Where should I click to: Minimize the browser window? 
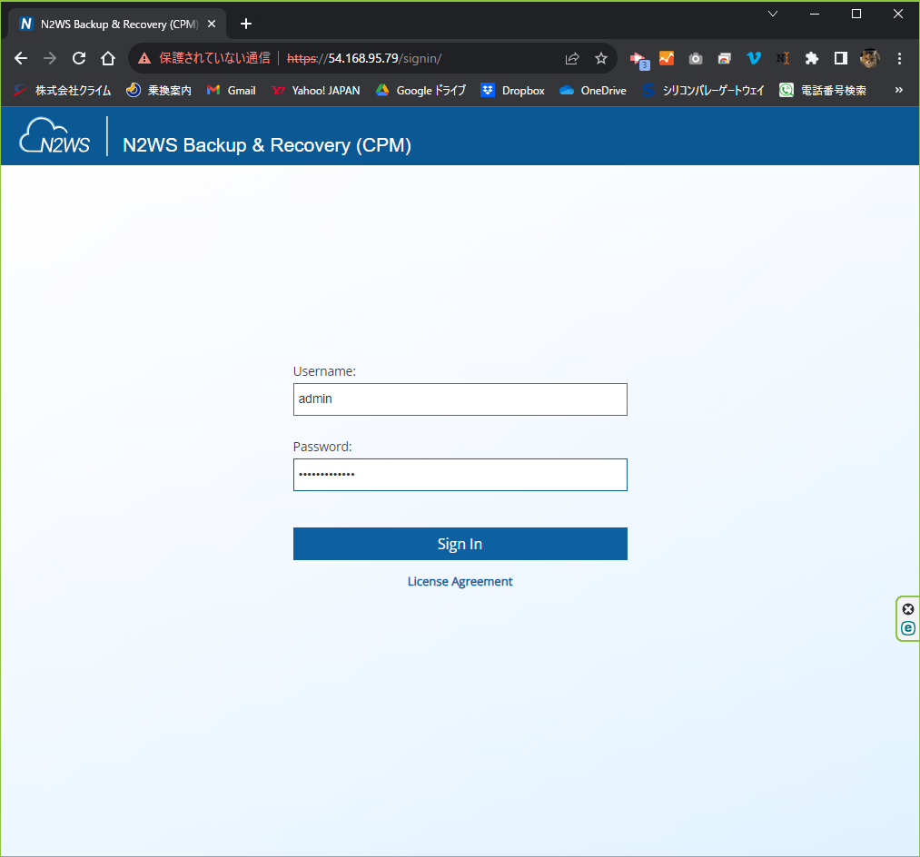click(815, 15)
